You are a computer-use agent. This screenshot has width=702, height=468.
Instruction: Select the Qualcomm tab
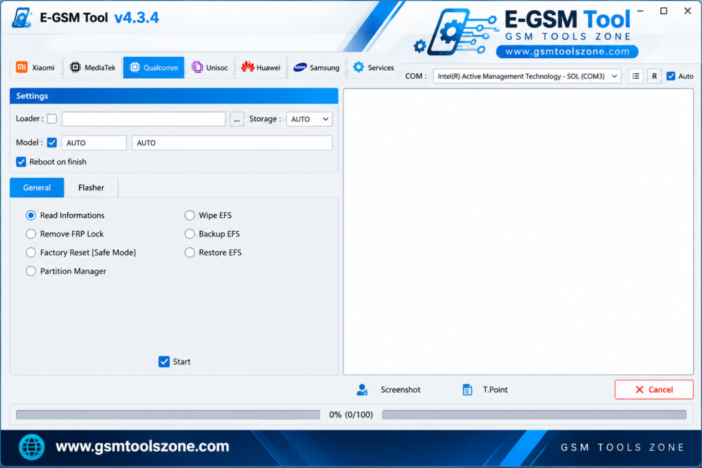point(154,68)
